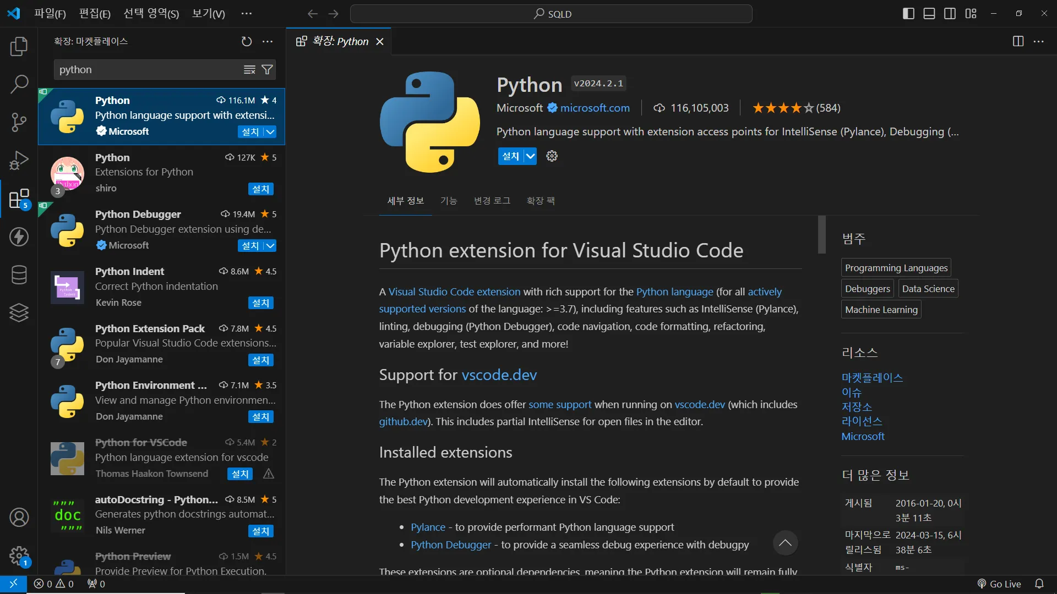The image size is (1057, 594).
Task: Install the Python Indent extension
Action: (x=260, y=303)
